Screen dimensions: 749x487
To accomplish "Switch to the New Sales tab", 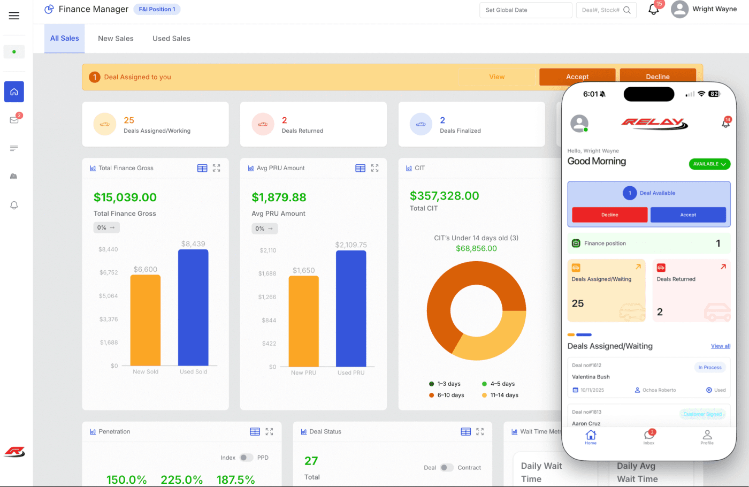I will pyautogui.click(x=116, y=38).
